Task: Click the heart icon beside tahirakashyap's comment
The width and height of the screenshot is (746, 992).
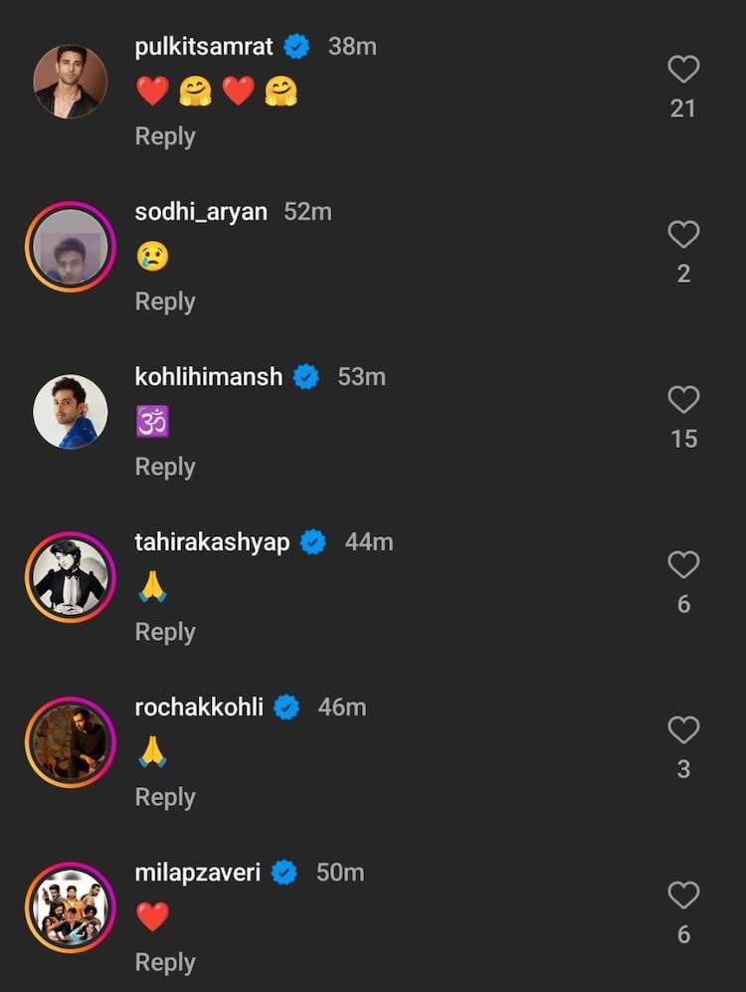Action: pos(683,565)
